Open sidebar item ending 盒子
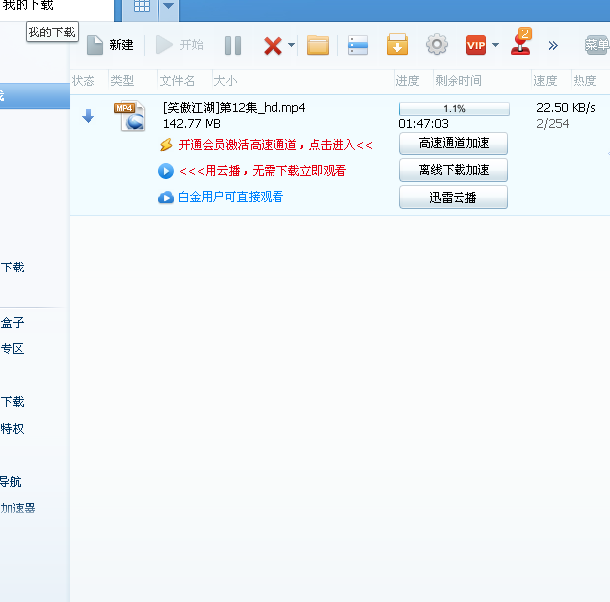610x602 pixels. pos(12,322)
